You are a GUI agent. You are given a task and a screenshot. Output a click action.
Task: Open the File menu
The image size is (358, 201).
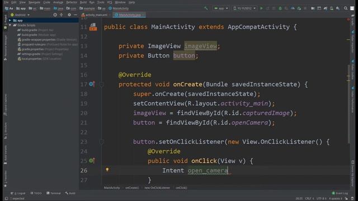click(x=6, y=2)
